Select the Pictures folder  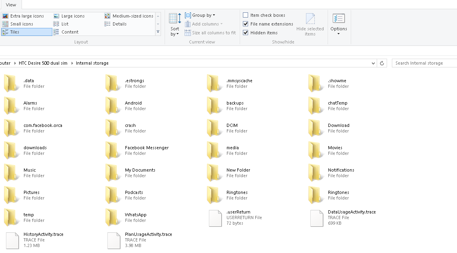click(x=25, y=196)
